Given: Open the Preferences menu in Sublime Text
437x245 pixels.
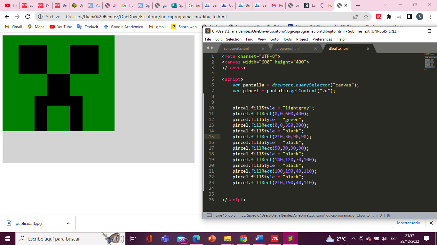Looking at the screenshot, I should (322, 39).
